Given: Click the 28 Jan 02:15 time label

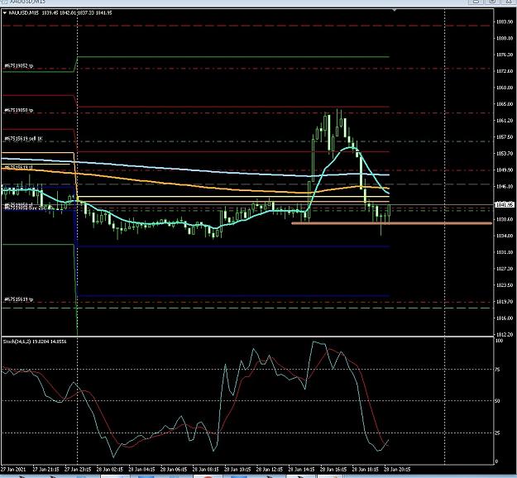Looking at the screenshot, I should pos(110,469).
